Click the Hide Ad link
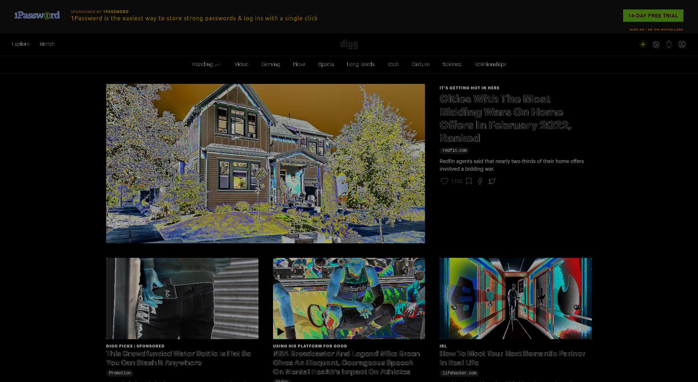 [637, 29]
